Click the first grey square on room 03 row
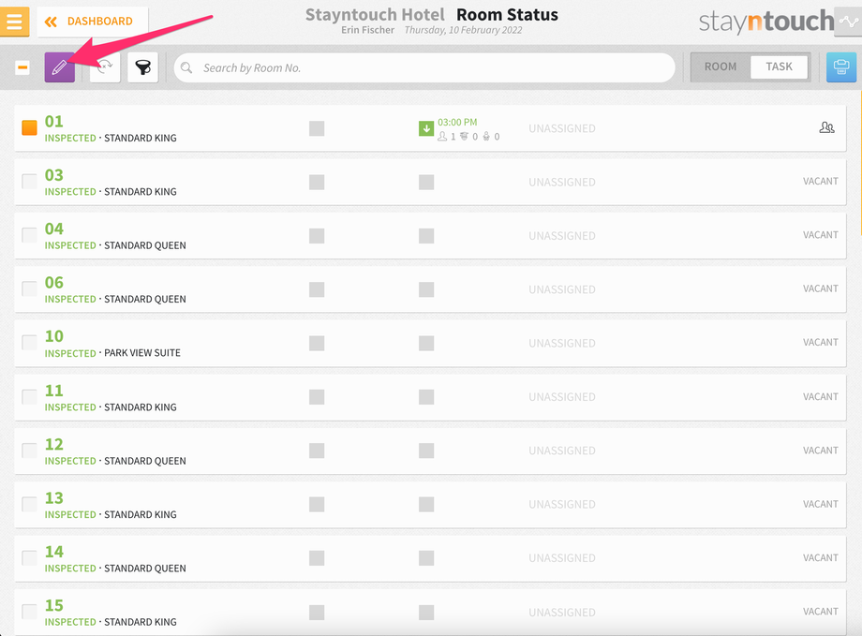 tap(317, 182)
